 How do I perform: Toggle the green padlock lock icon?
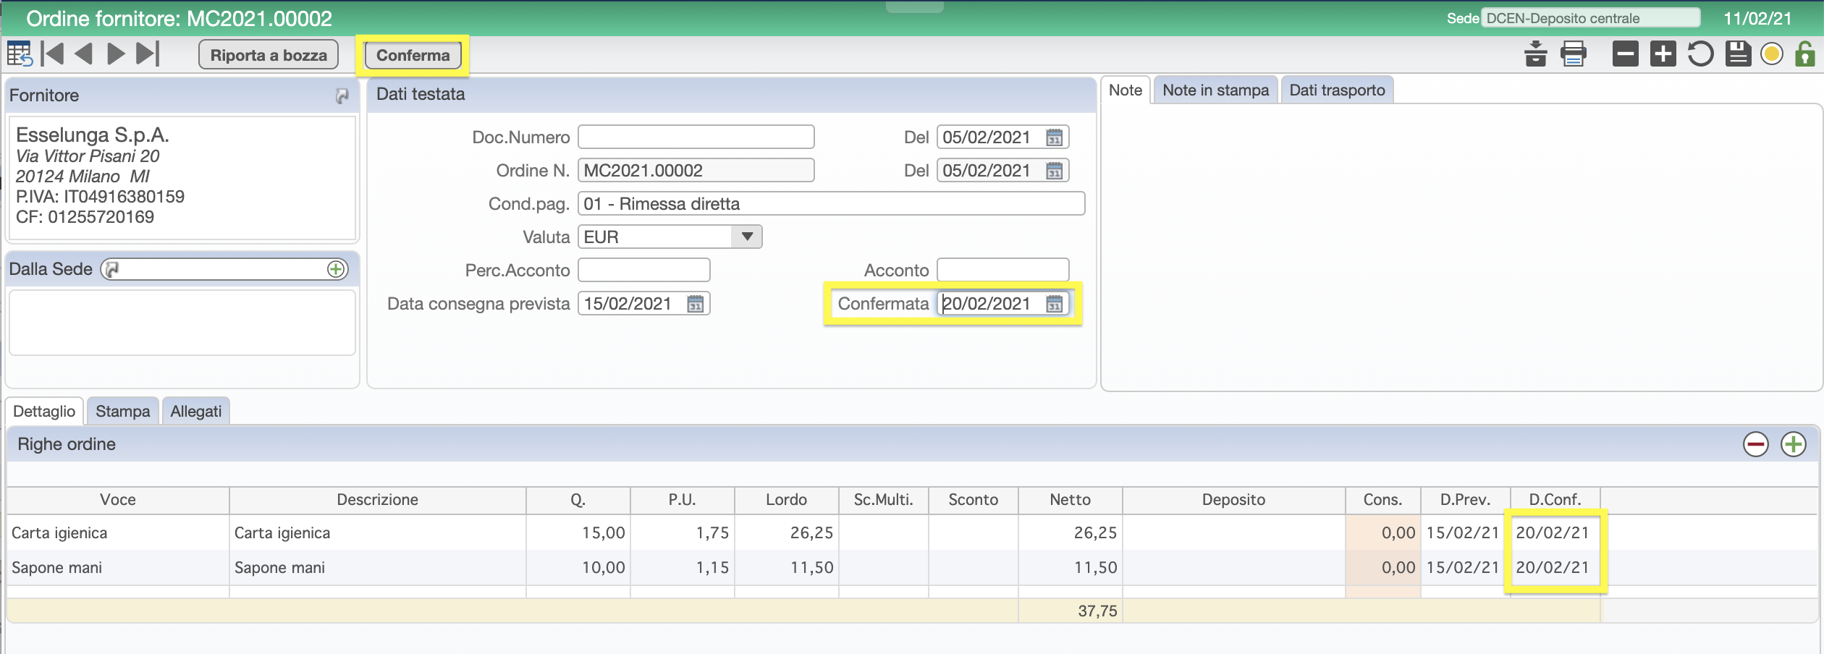tap(1805, 54)
